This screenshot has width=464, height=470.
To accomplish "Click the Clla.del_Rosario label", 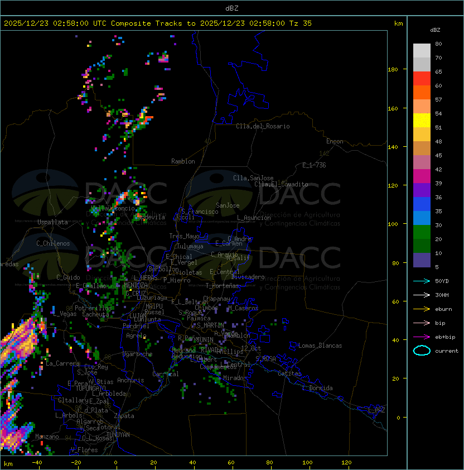I will 263,126.
